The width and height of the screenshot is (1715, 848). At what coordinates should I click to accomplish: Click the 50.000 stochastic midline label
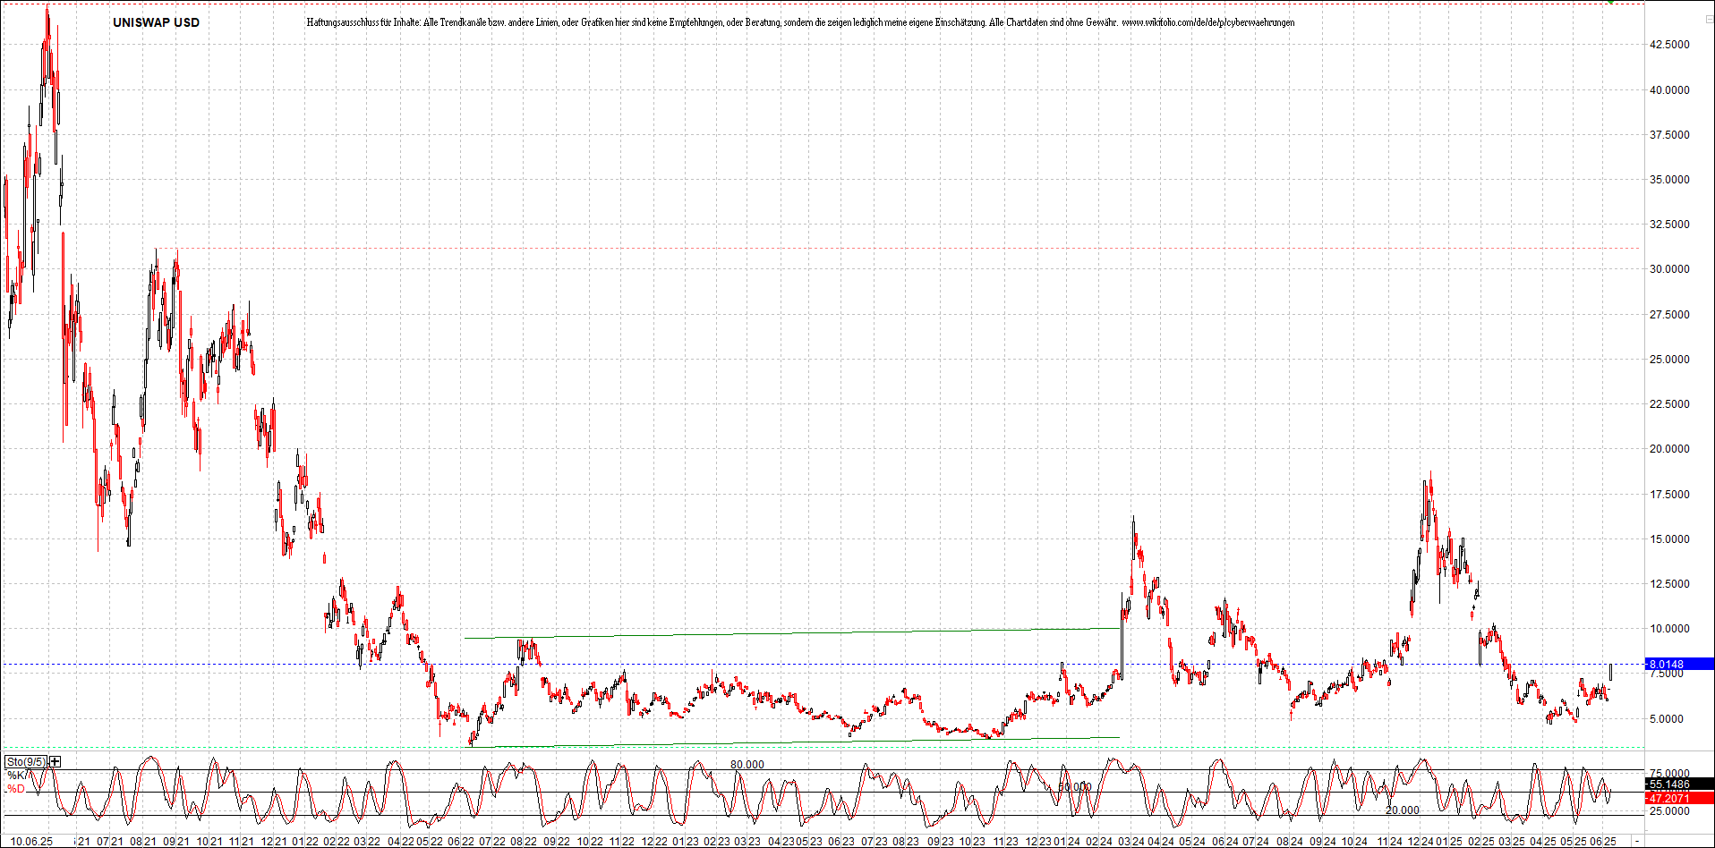1074,785
